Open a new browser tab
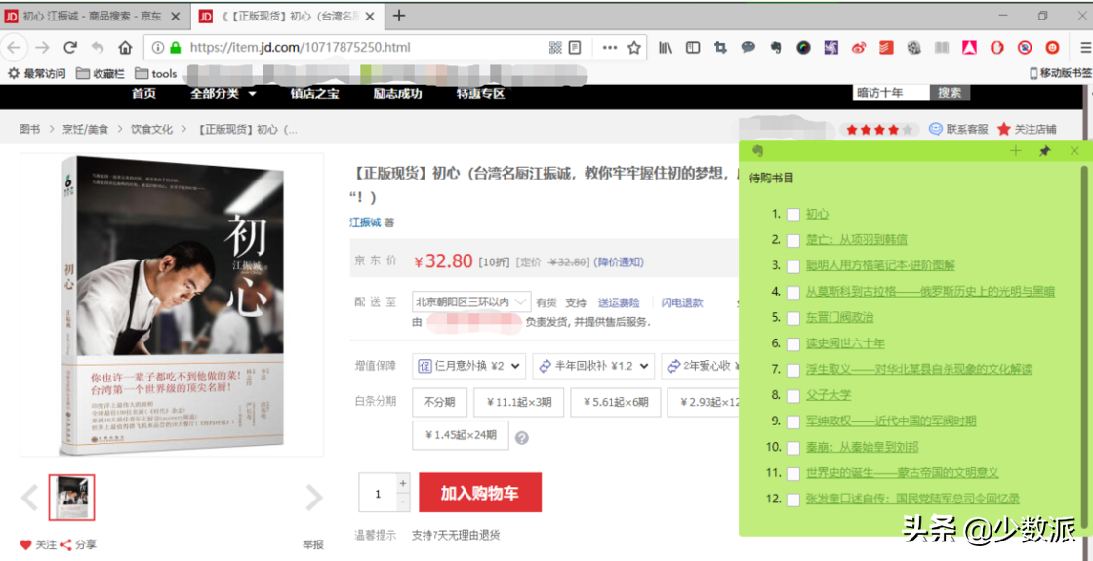Screen dimensions: 1093x561 pyautogui.click(x=399, y=16)
